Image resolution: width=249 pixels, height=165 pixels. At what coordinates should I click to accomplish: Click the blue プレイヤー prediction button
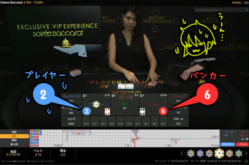[228, 144]
